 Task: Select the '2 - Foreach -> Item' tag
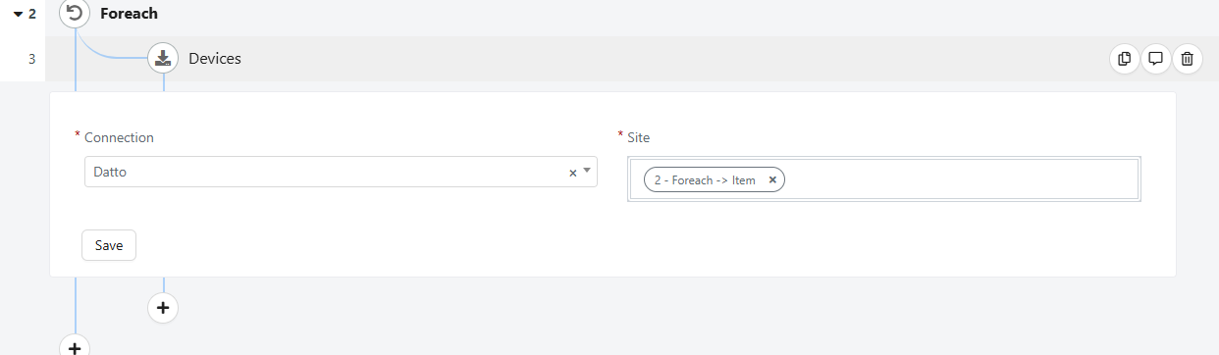tap(705, 180)
